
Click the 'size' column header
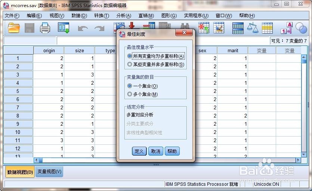pos(79,50)
